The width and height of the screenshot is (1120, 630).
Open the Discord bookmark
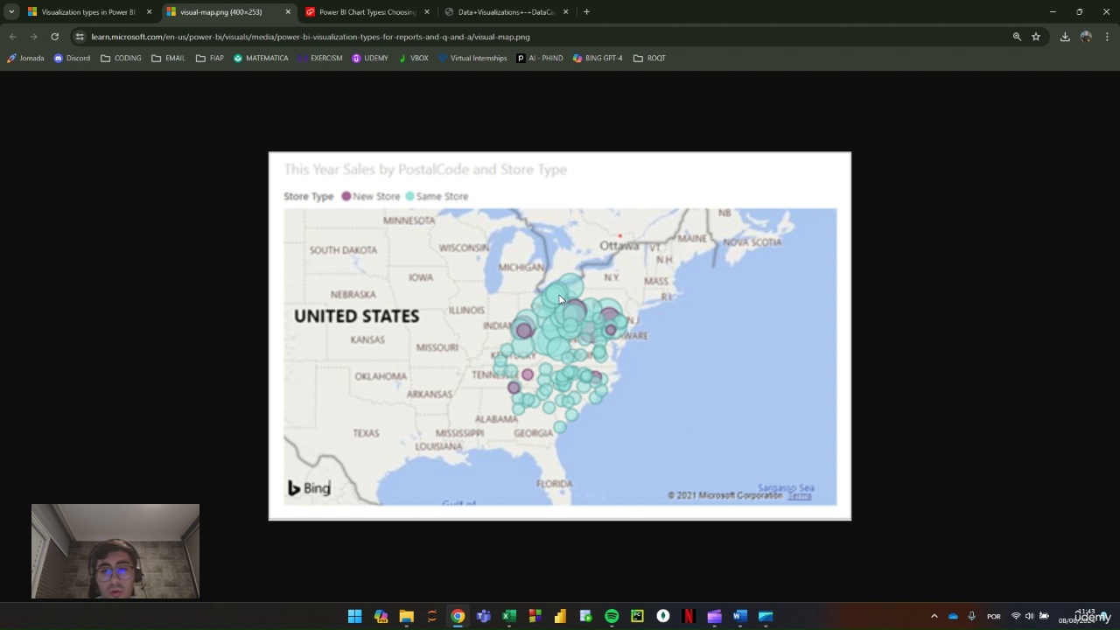(x=72, y=59)
